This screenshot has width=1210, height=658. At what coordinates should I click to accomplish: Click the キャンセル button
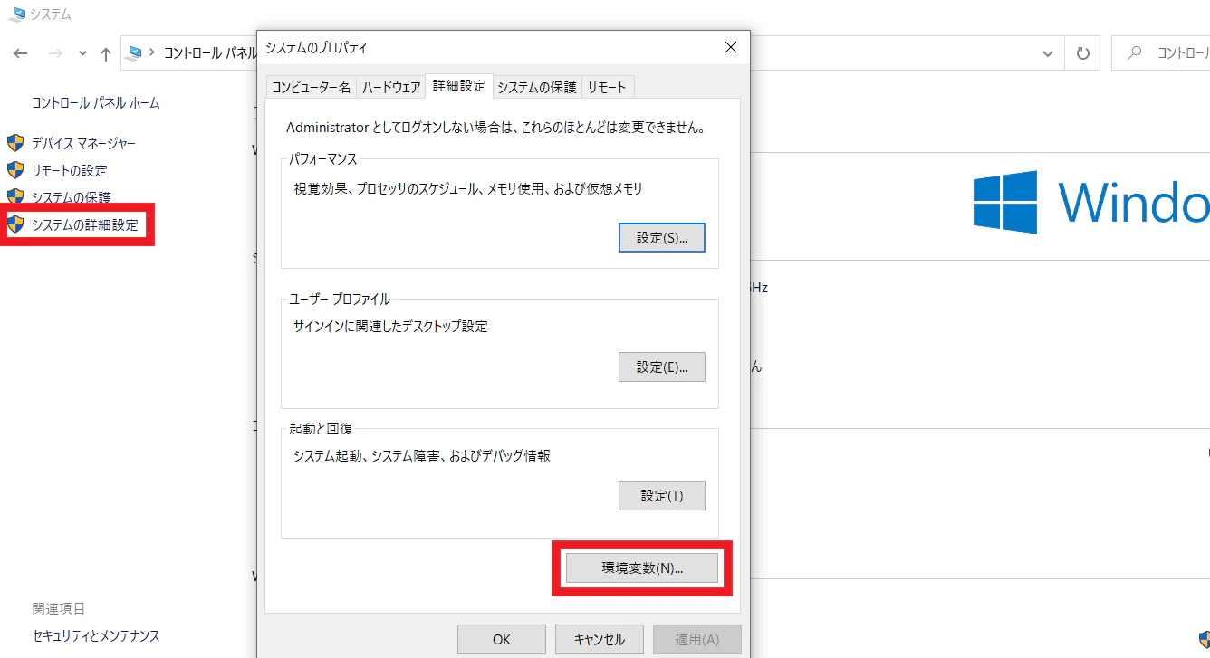point(600,639)
